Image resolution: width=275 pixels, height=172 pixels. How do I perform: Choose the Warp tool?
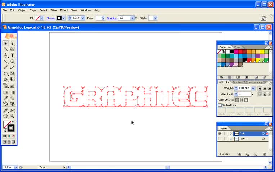point(6,79)
